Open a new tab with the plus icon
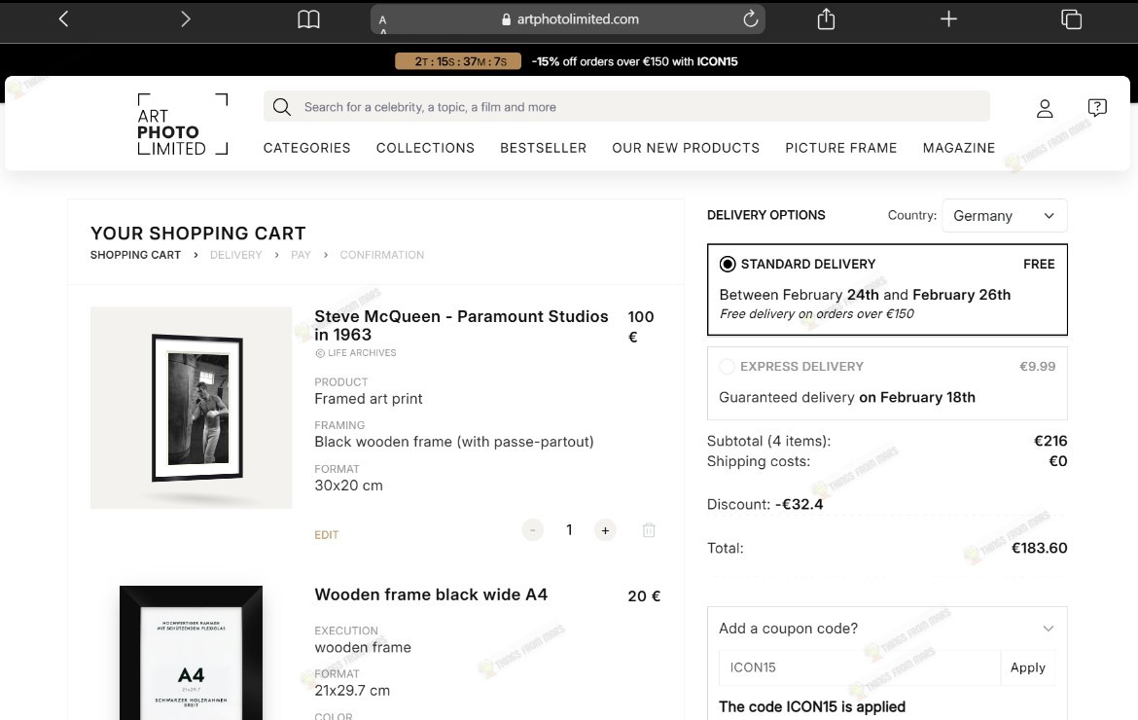 click(x=948, y=18)
